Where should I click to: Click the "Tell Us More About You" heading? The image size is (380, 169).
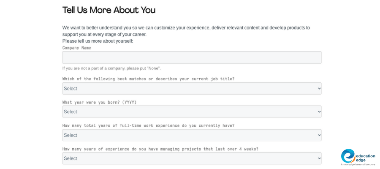point(109,10)
